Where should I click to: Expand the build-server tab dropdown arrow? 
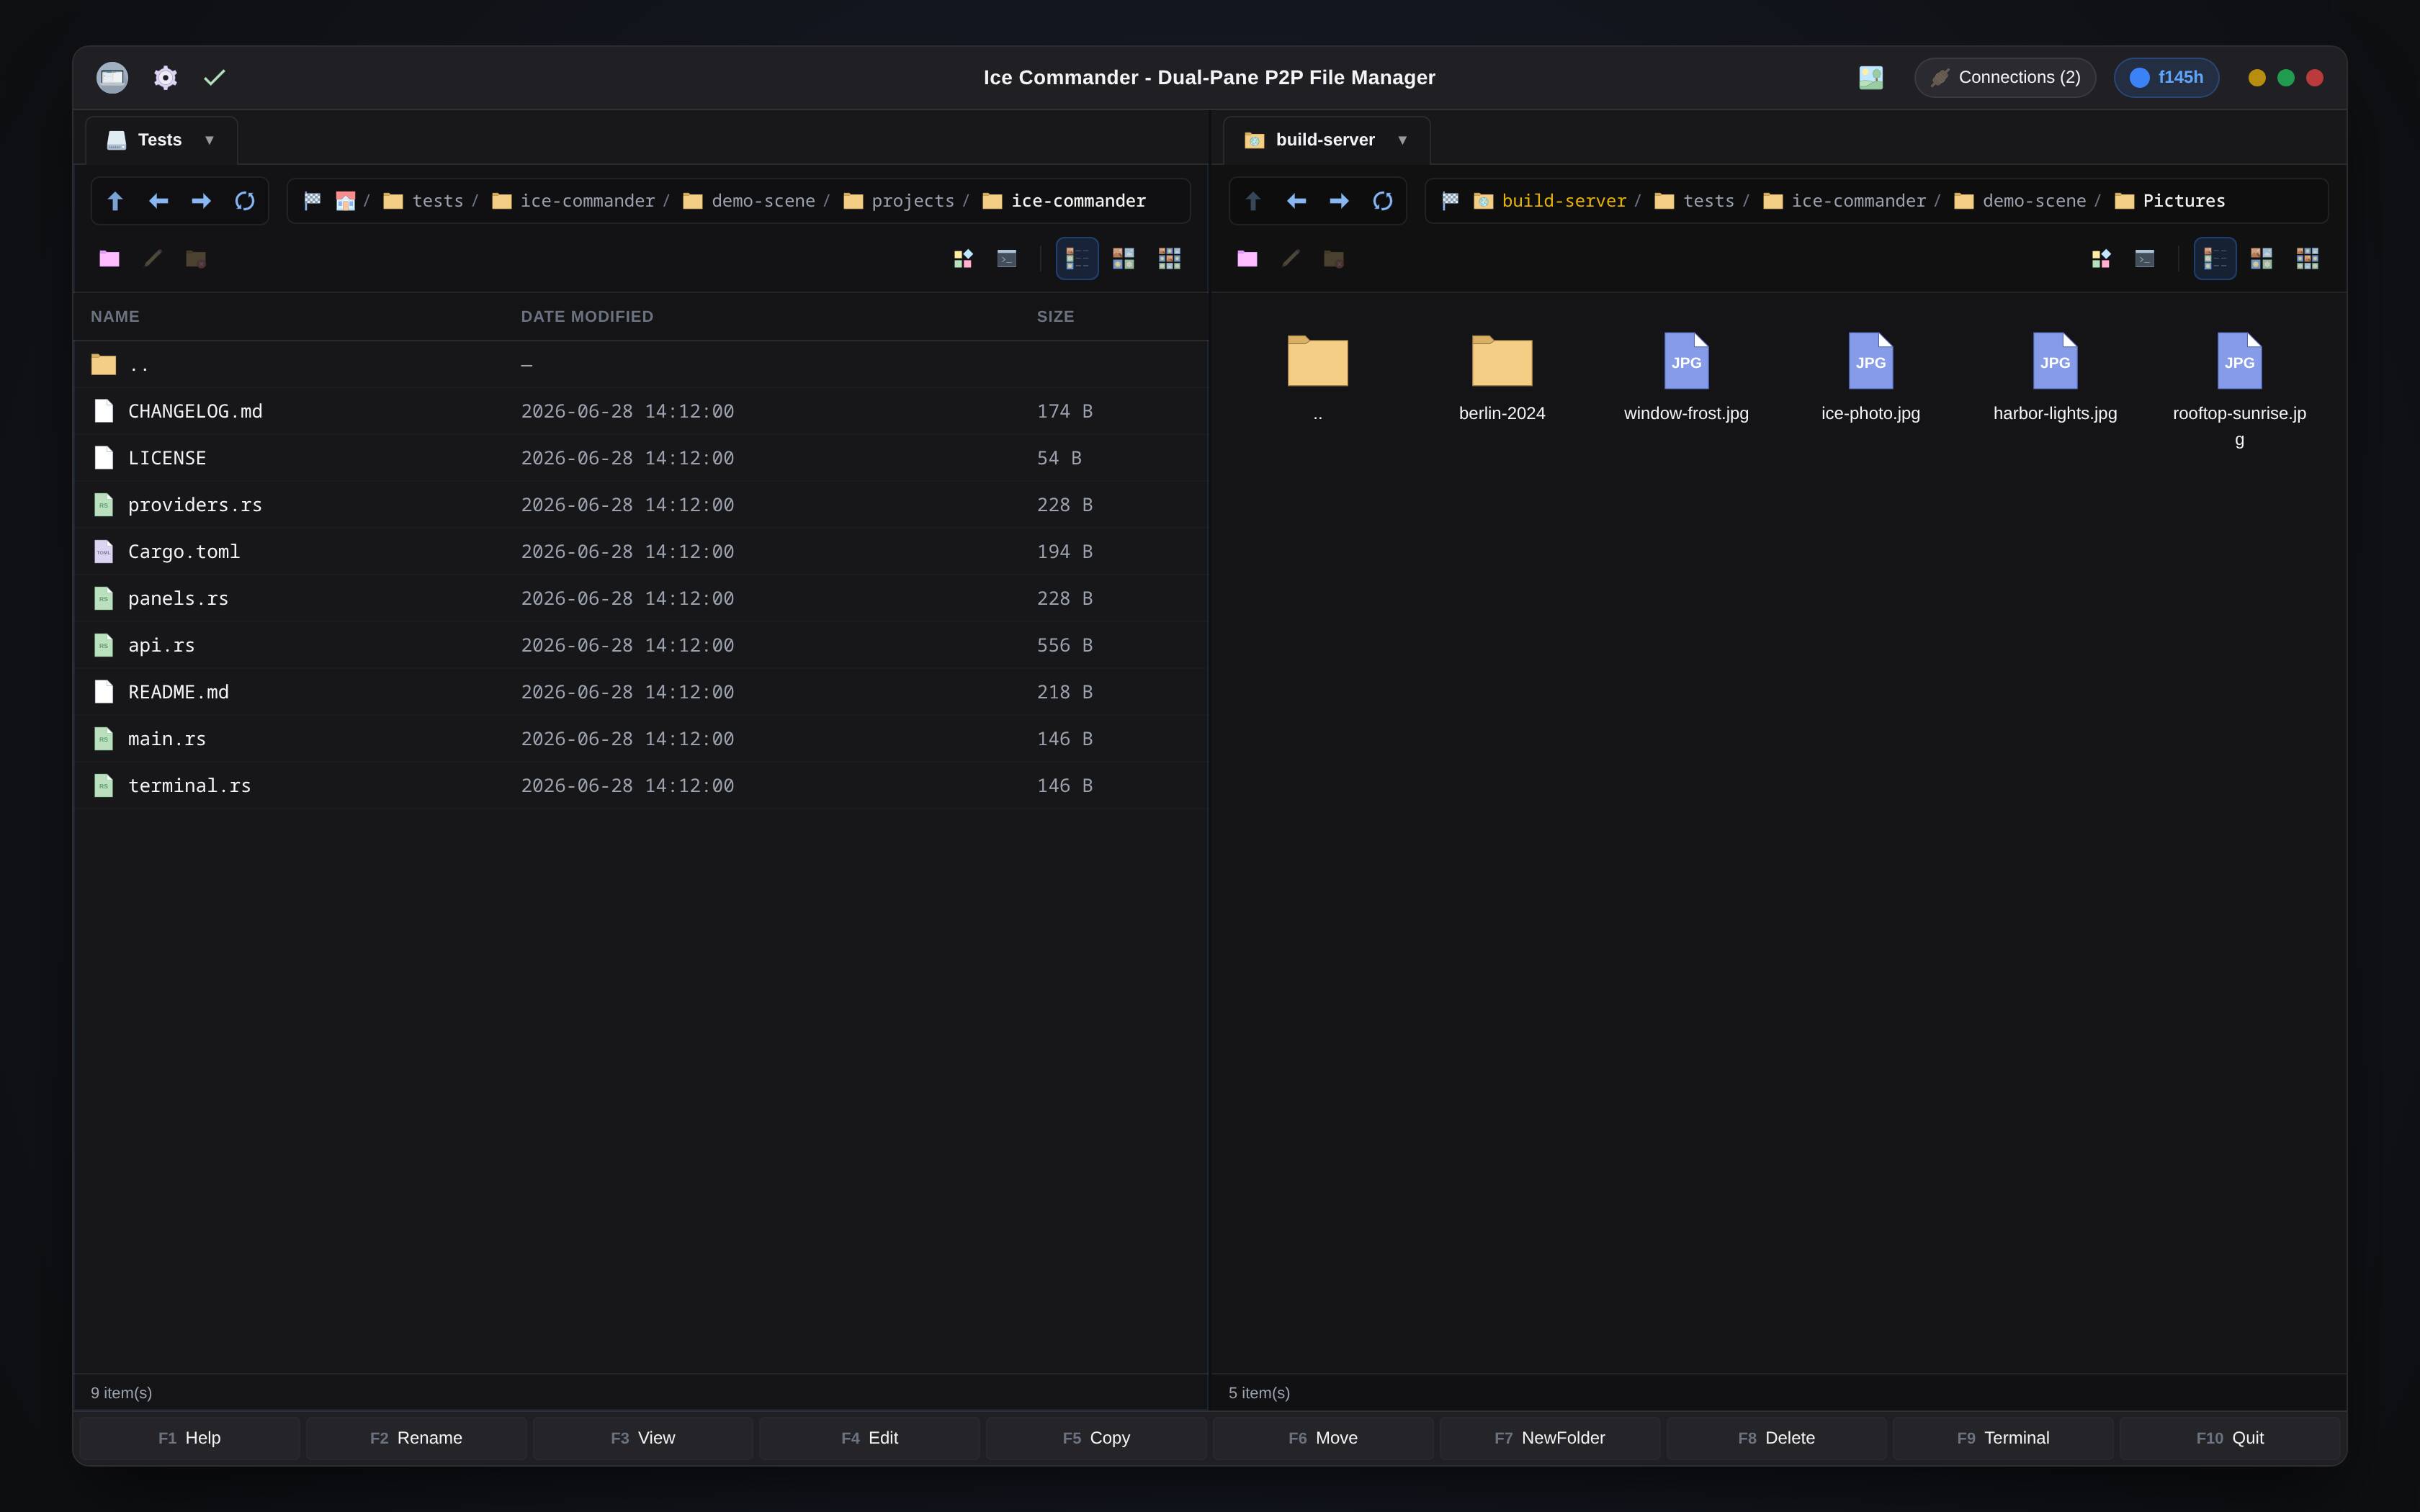(1402, 140)
